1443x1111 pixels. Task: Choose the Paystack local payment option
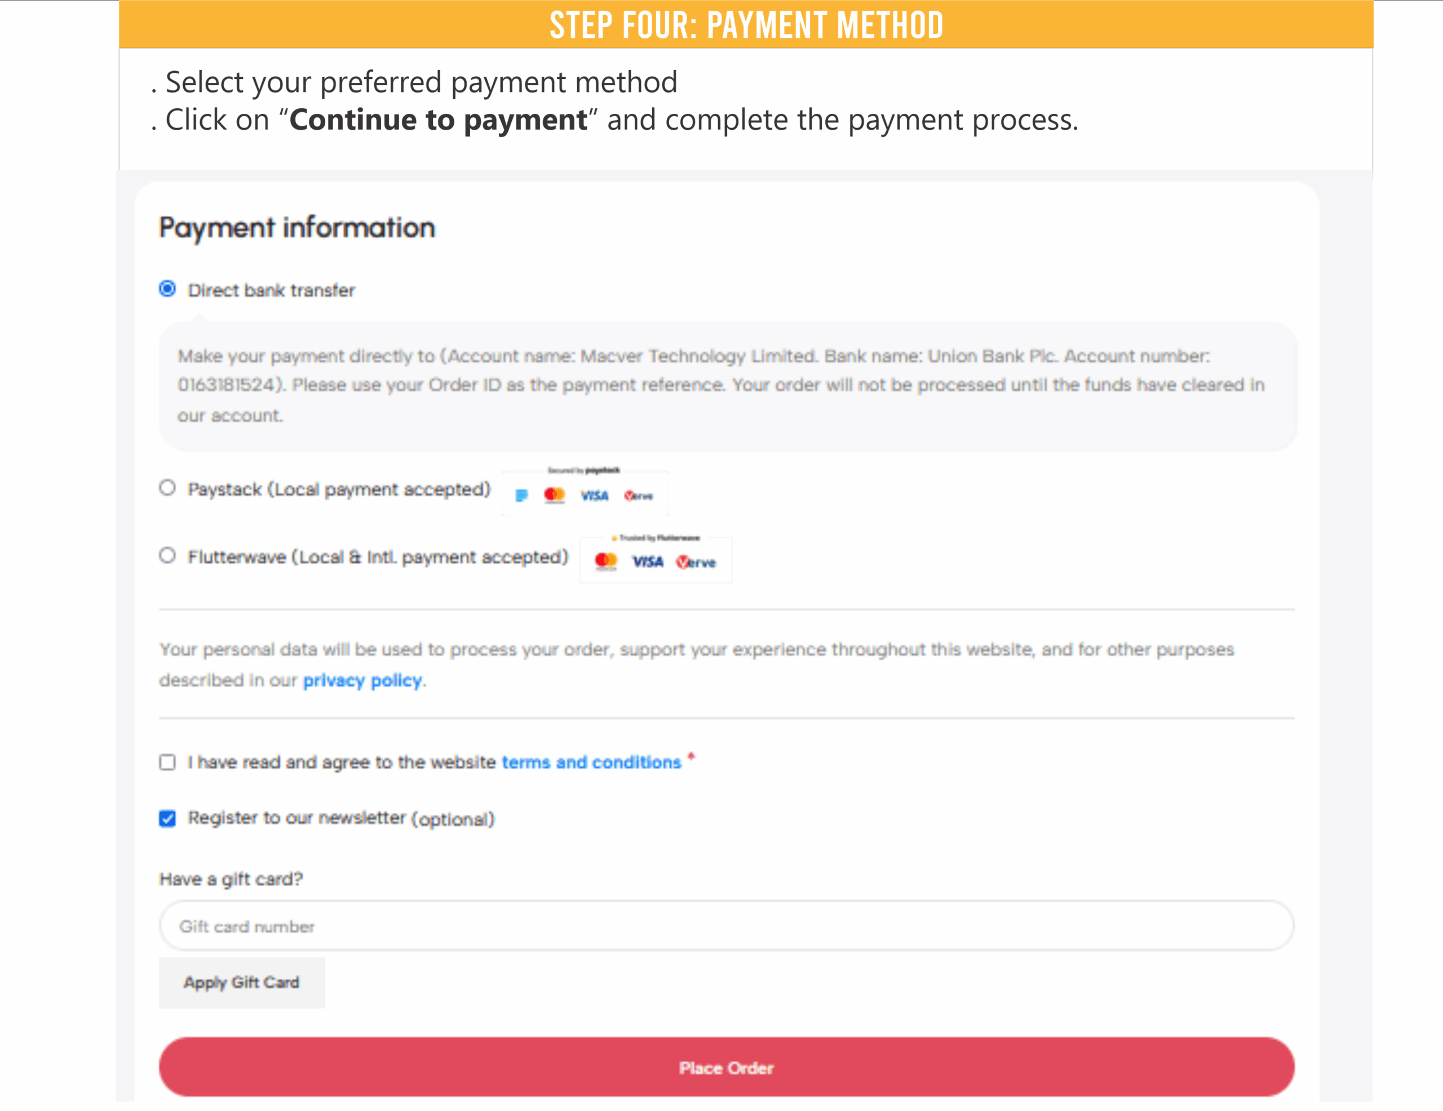coord(168,488)
